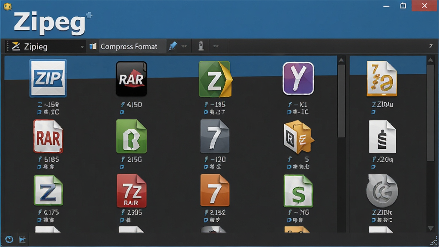Select the red RAR document icon
439x247 pixels.
[x=48, y=136]
